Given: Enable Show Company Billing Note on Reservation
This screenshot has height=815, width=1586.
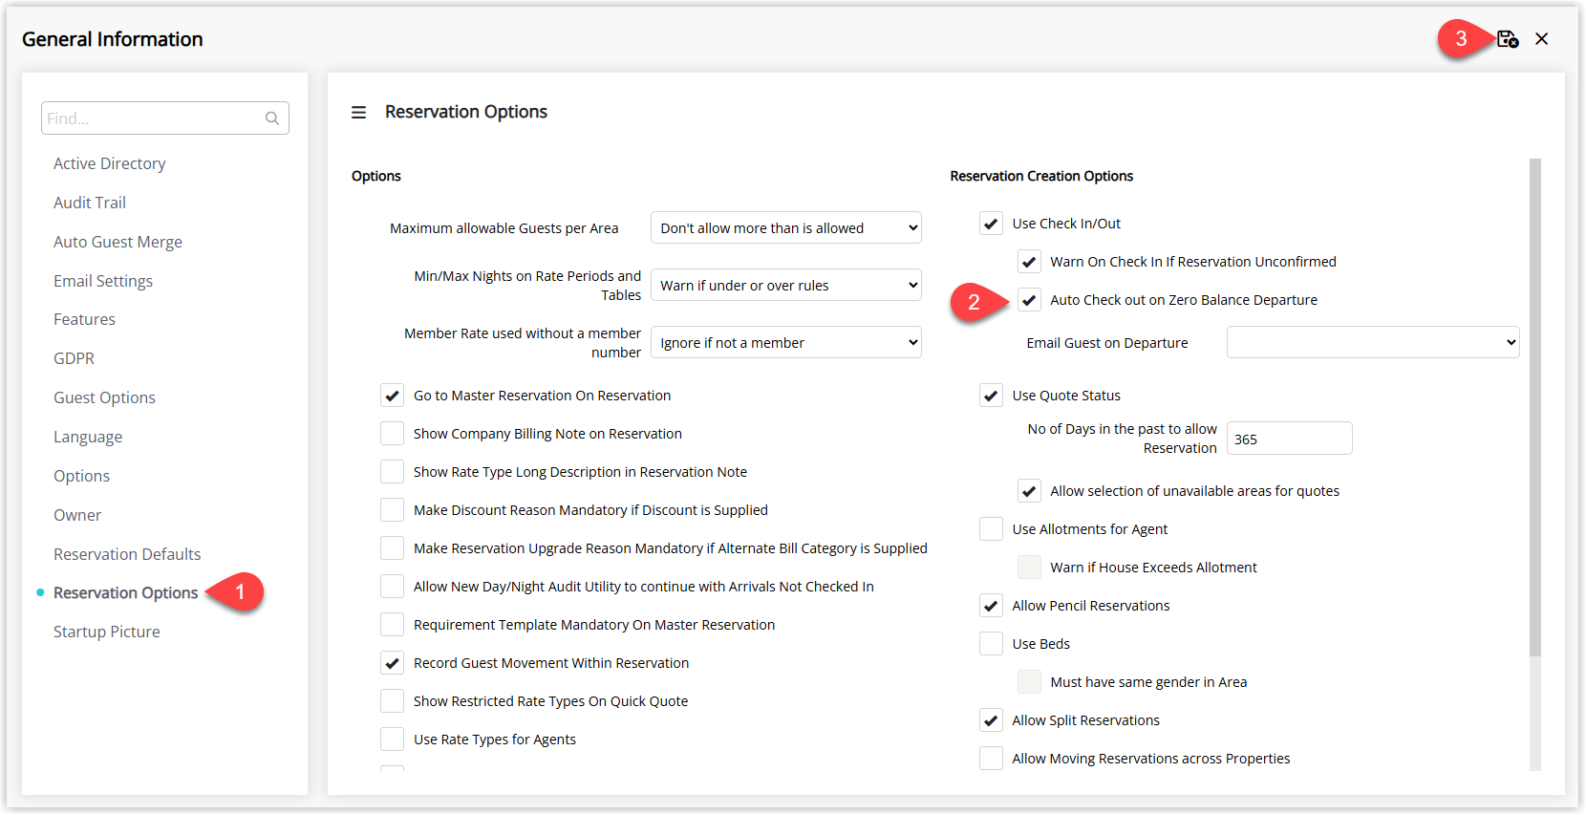Looking at the screenshot, I should tap(392, 434).
